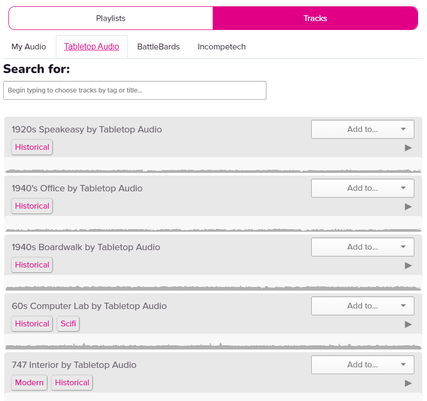Play the 1920s Speakeasy track
Viewport: 427px width, 401px height.
pyautogui.click(x=408, y=148)
